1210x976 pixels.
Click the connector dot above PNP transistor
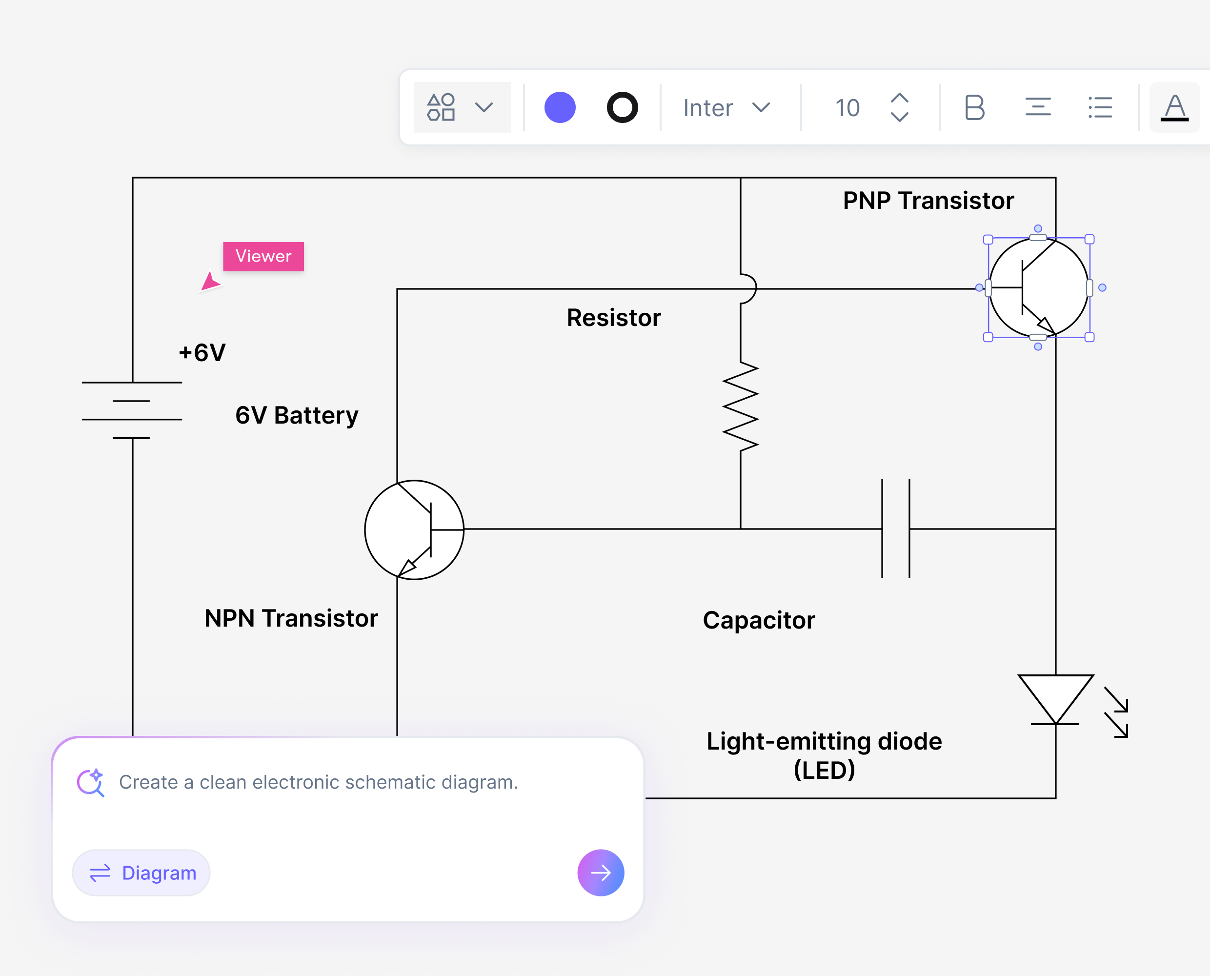click(1038, 228)
